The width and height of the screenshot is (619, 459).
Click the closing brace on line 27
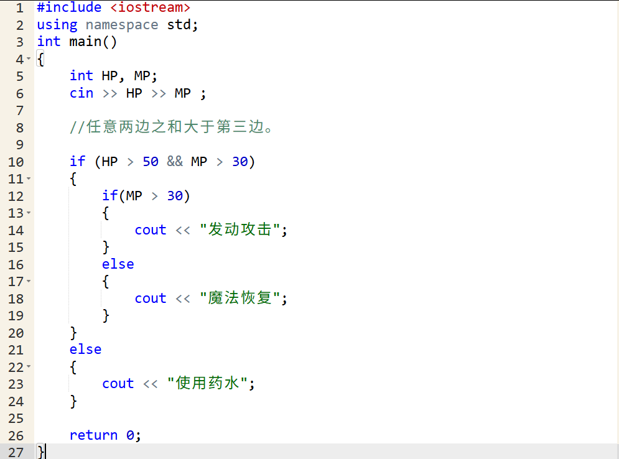pyautogui.click(x=40, y=452)
